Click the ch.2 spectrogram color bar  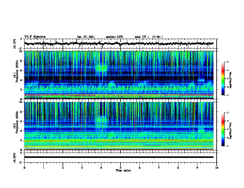pos(223,129)
